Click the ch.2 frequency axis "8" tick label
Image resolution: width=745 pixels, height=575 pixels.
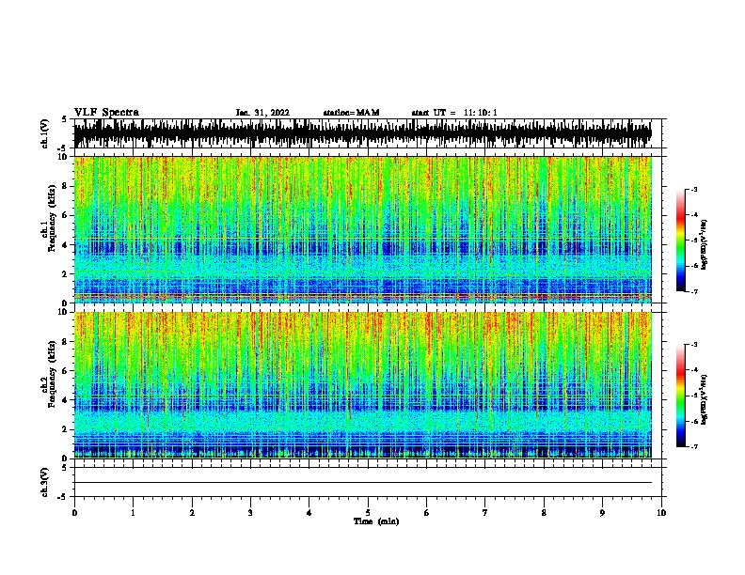pos(65,342)
